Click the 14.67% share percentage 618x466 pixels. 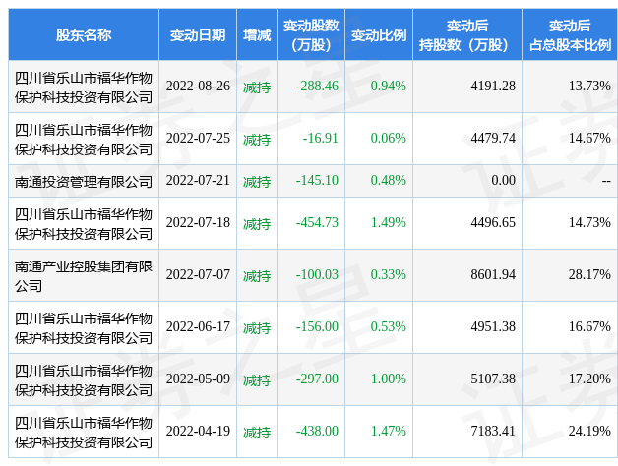pyautogui.click(x=589, y=138)
